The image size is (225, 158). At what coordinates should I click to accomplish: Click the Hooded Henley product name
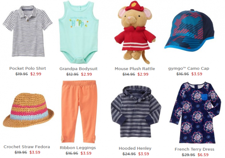pos(135,148)
